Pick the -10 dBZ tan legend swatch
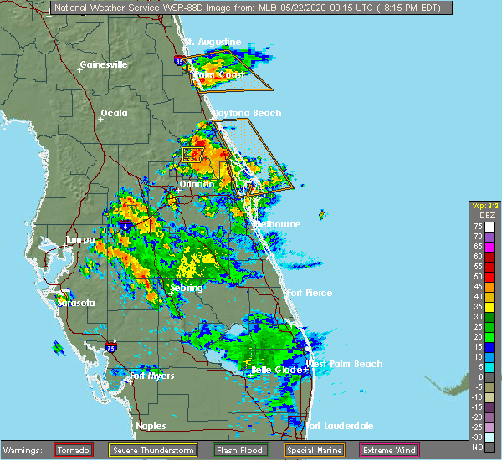Viewport: 502px width, 460px height. coord(489,397)
